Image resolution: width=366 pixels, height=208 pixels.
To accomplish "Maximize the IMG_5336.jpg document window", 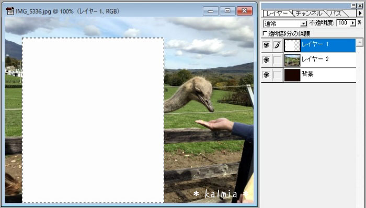I will (227, 11).
